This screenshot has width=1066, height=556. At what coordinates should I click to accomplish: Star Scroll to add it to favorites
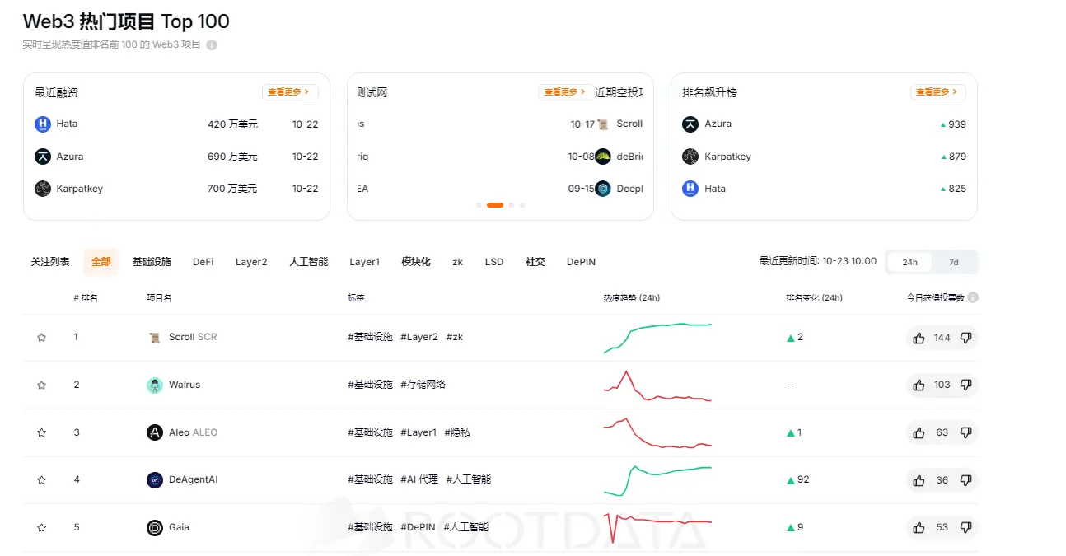[41, 337]
